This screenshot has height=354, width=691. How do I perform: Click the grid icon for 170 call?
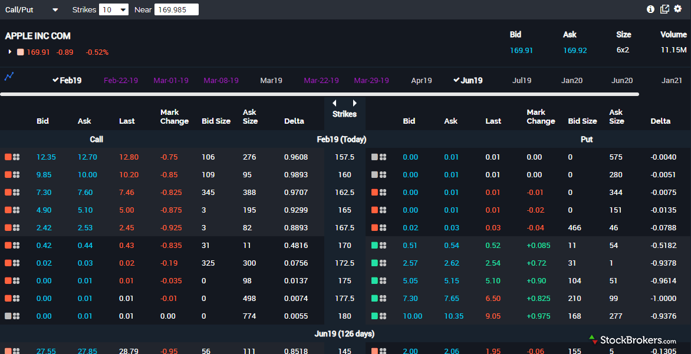(17, 245)
